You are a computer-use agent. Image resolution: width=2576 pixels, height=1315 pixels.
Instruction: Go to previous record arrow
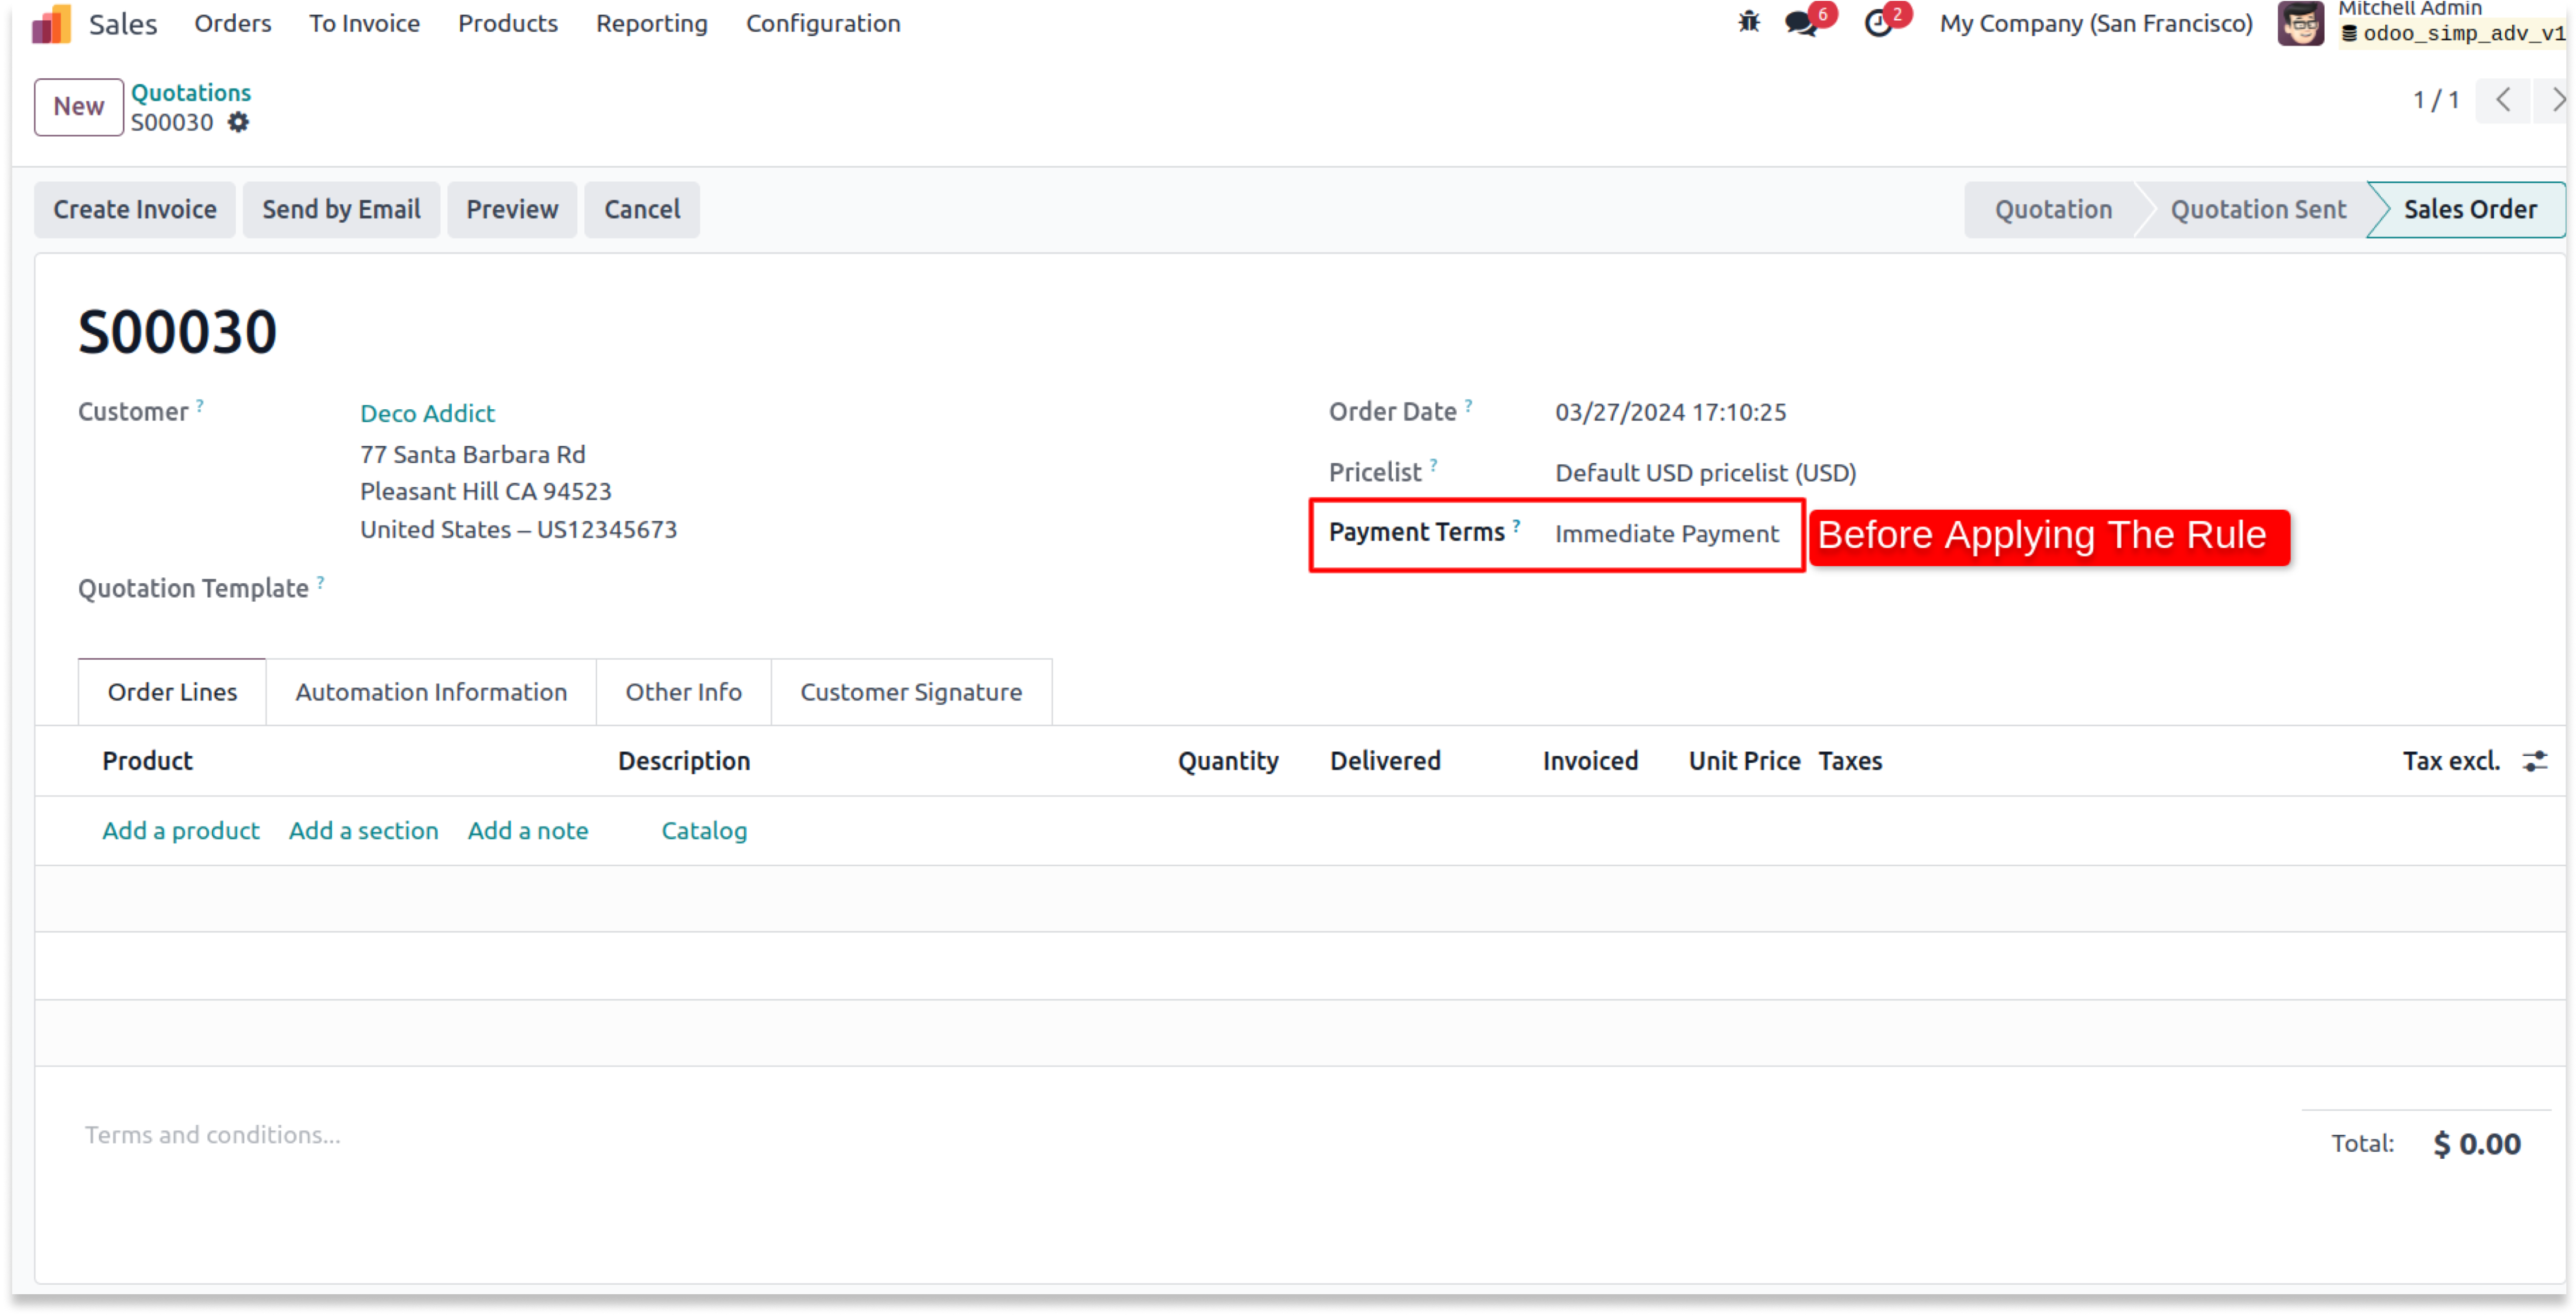2503,100
